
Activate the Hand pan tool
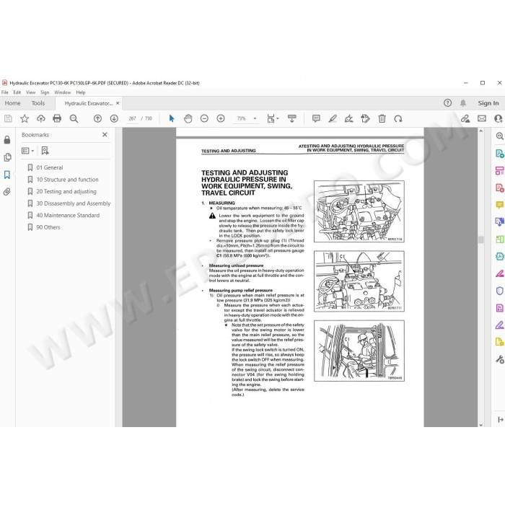point(188,119)
